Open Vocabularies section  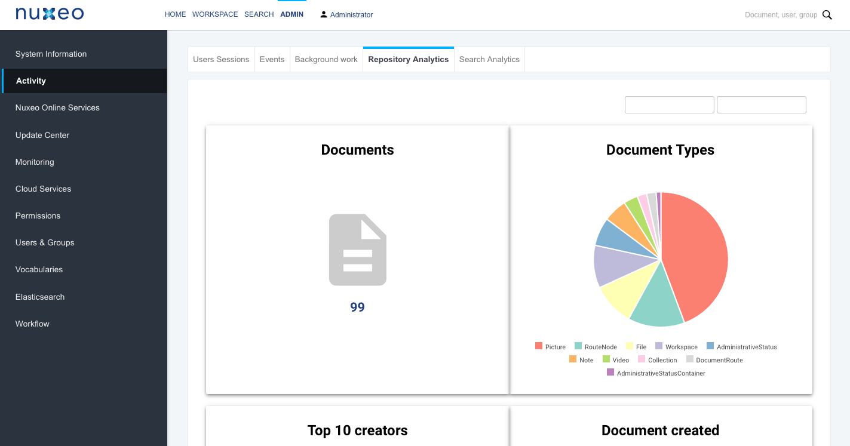(x=84, y=269)
